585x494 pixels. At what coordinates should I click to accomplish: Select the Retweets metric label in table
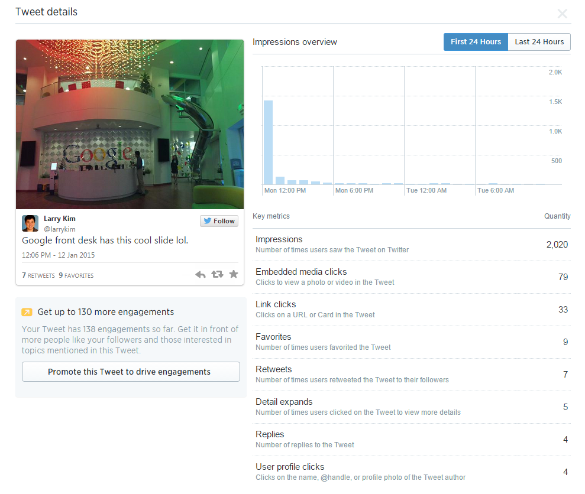pyautogui.click(x=274, y=369)
